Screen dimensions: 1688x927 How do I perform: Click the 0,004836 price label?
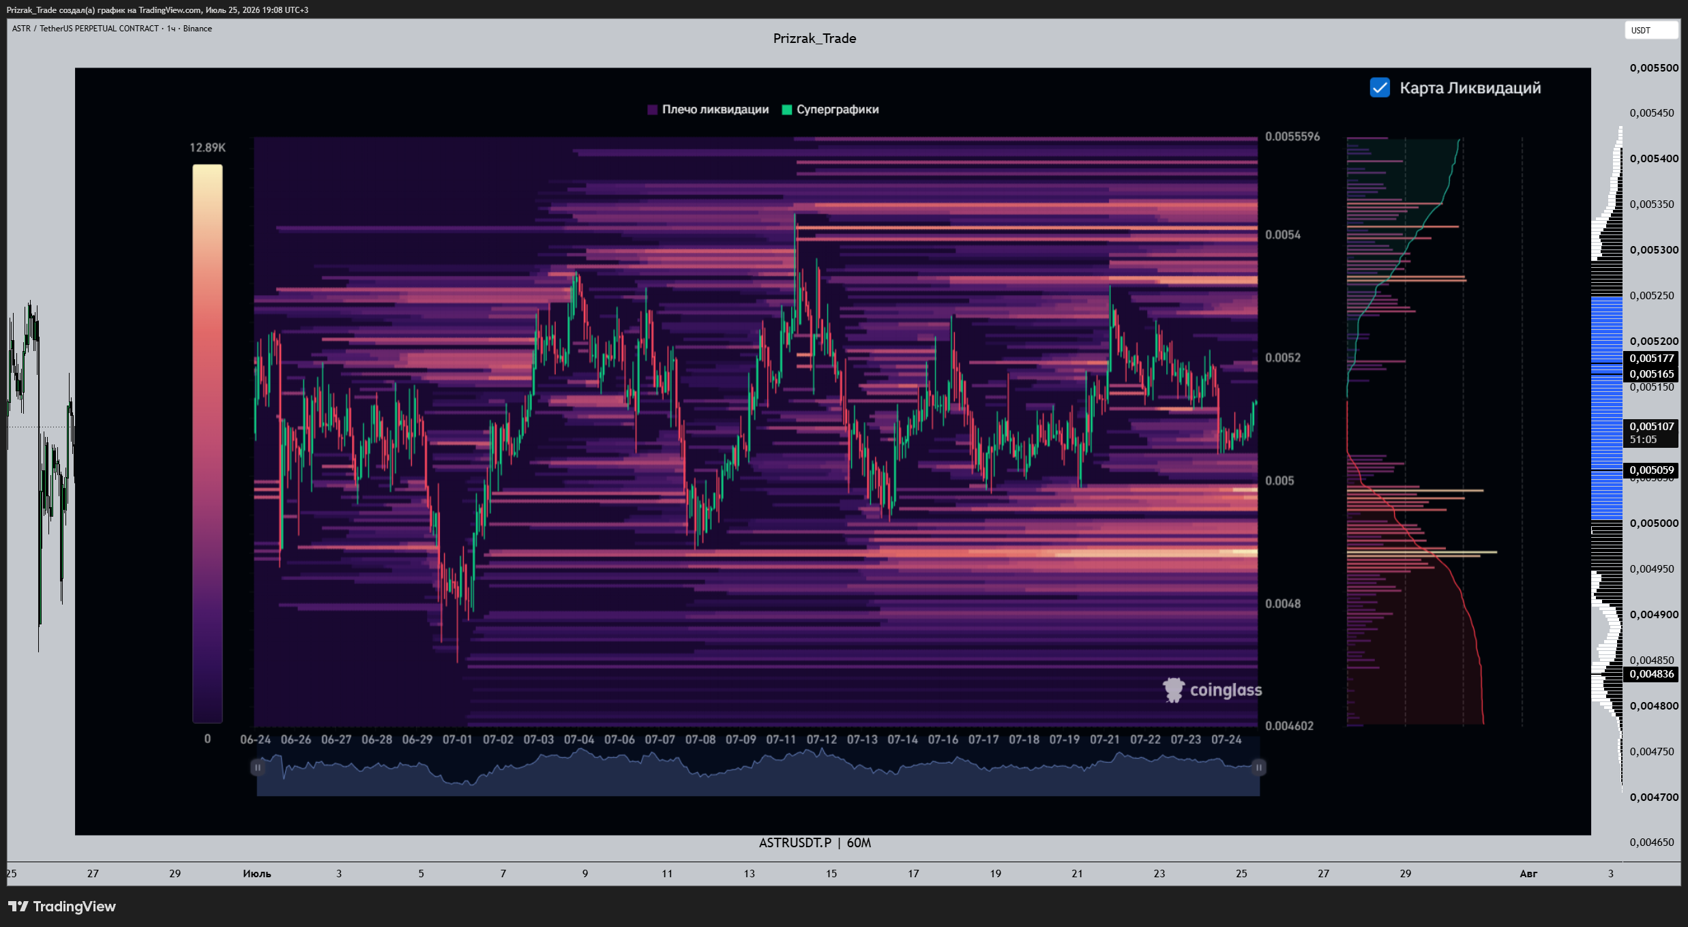click(x=1652, y=673)
